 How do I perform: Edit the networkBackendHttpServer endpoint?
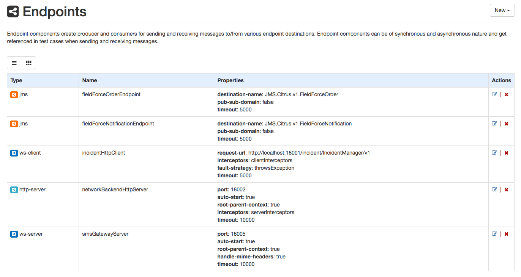494,189
